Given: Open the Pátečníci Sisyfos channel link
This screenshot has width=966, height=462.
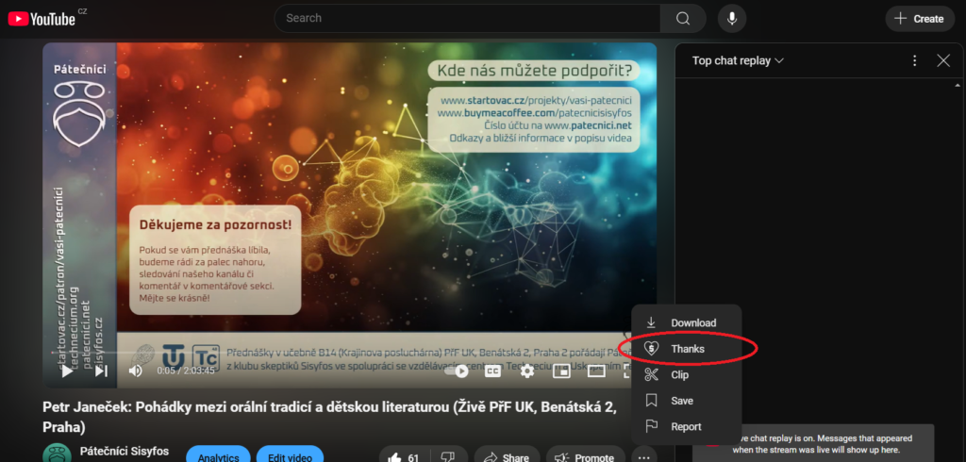Looking at the screenshot, I should [126, 451].
